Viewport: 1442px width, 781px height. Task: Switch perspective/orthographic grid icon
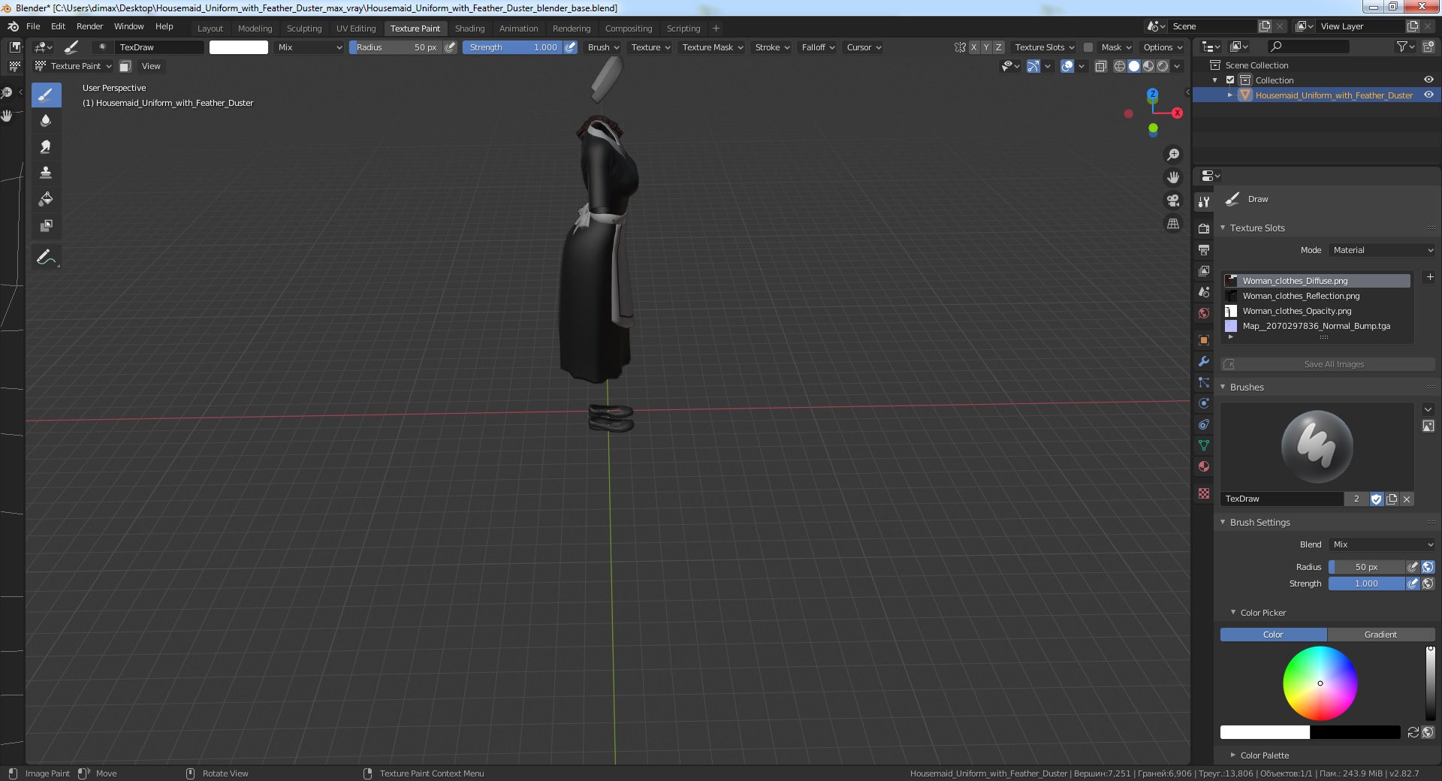click(1172, 224)
